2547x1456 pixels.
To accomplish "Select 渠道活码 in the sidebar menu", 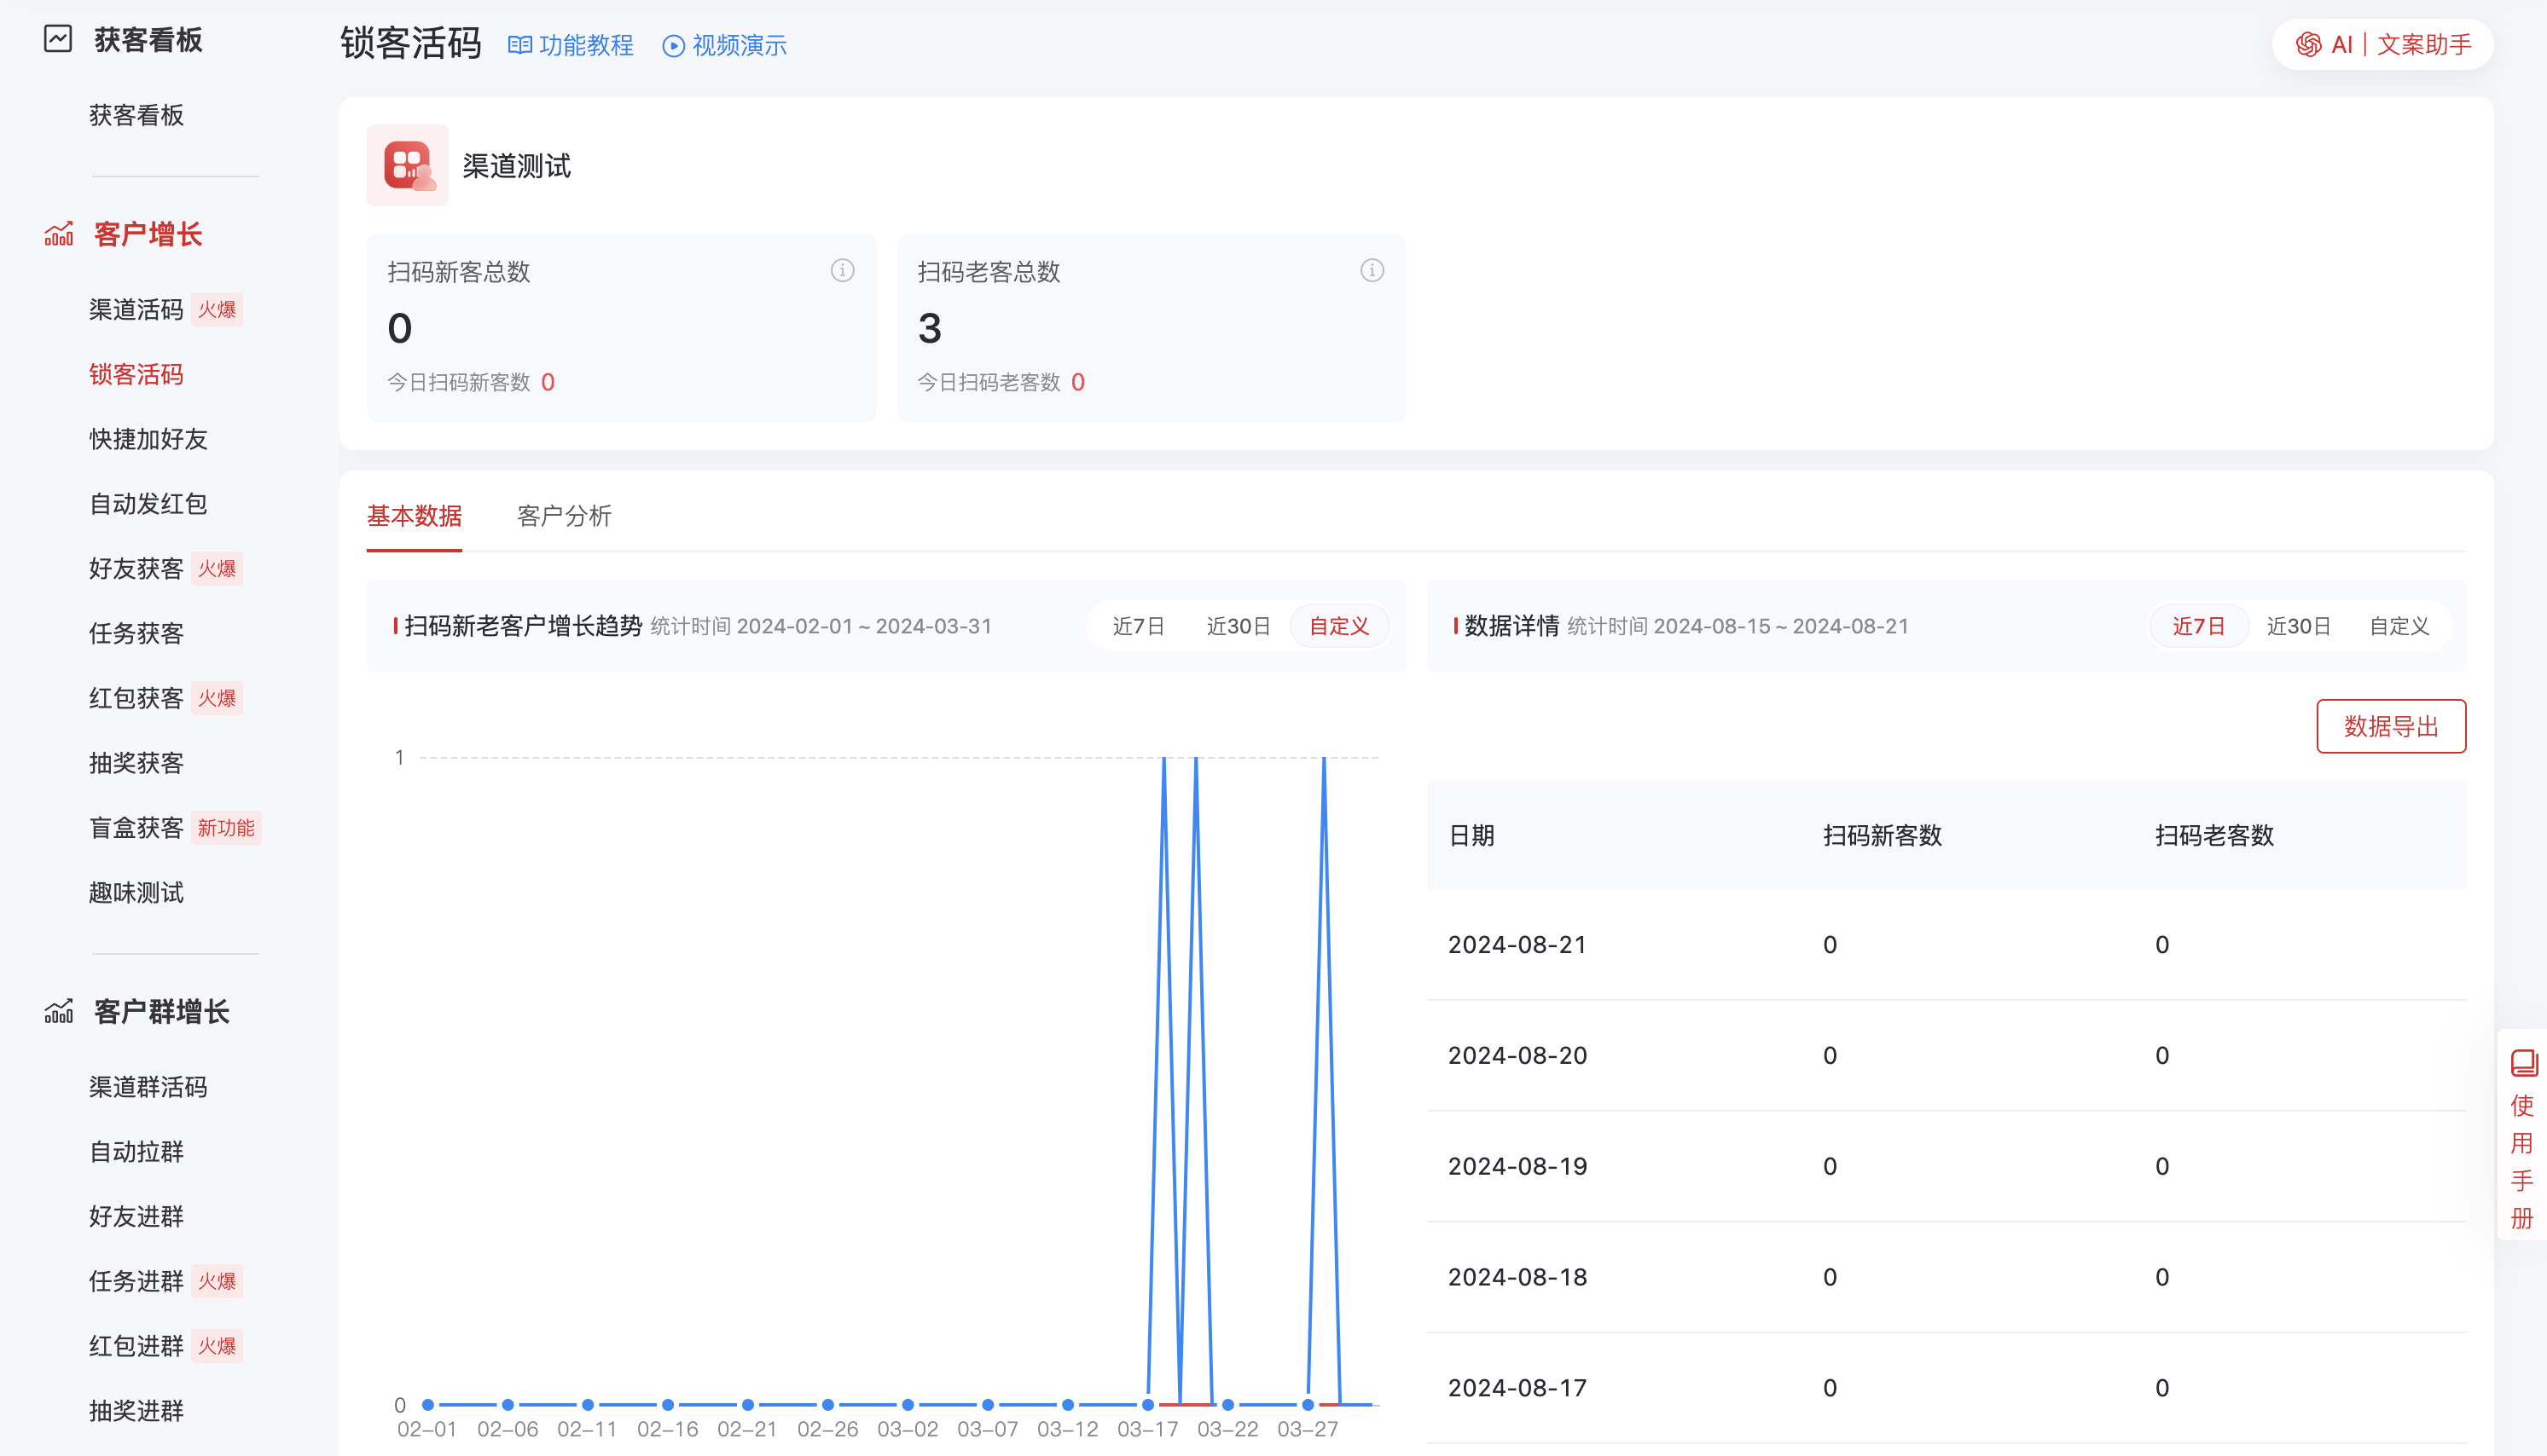I will (x=136, y=309).
